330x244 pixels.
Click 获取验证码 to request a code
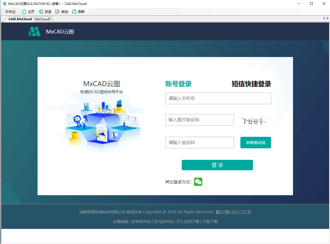click(255, 143)
